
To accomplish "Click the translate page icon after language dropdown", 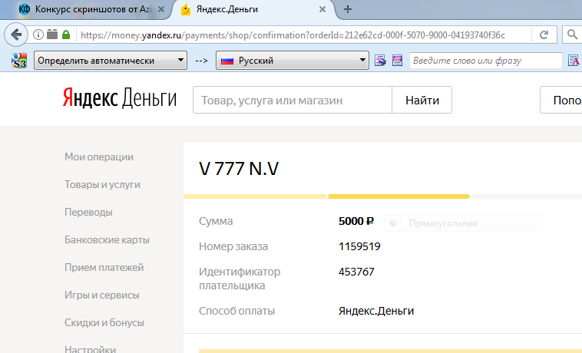I will pos(380,61).
